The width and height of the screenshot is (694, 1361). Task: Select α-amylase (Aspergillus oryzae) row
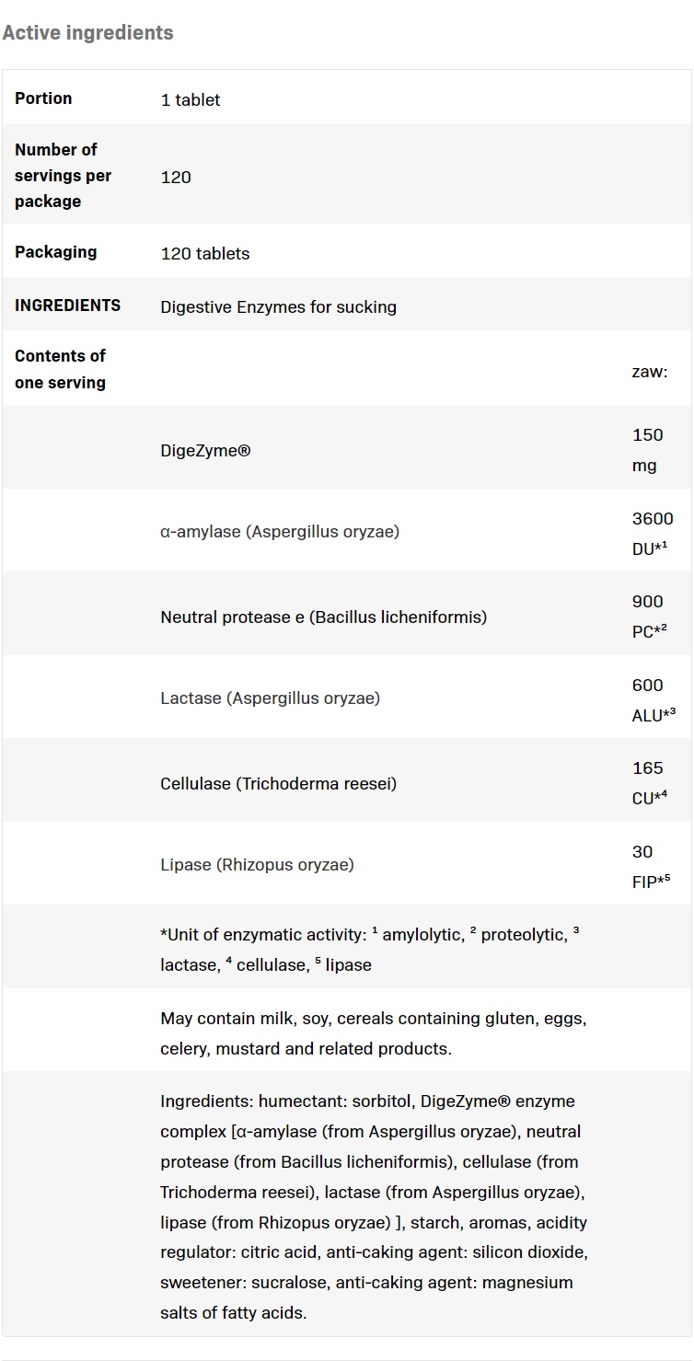click(x=346, y=531)
